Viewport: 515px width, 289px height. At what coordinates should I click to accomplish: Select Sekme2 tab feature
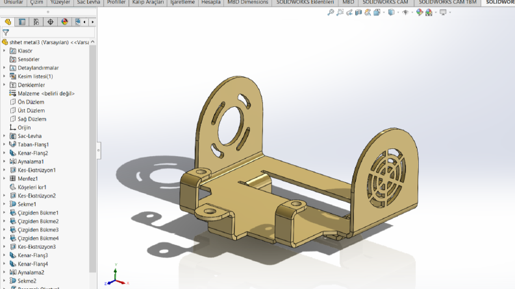coord(27,281)
